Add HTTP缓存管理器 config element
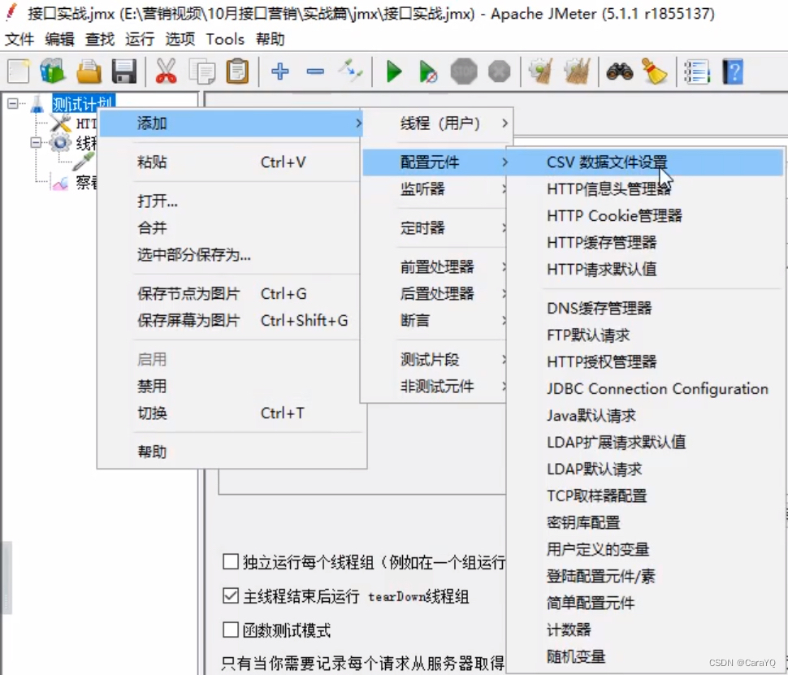Viewport: 788px width, 675px height. click(645, 242)
